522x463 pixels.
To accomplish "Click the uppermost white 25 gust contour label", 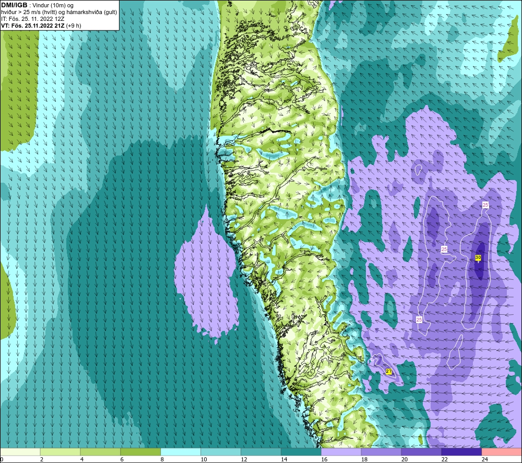I will pyautogui.click(x=485, y=205).
